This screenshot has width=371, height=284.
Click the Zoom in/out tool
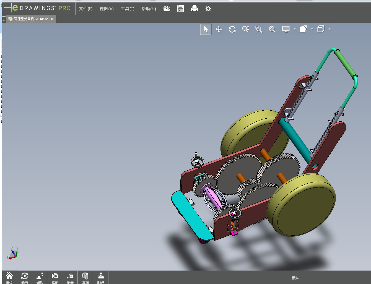click(x=245, y=29)
